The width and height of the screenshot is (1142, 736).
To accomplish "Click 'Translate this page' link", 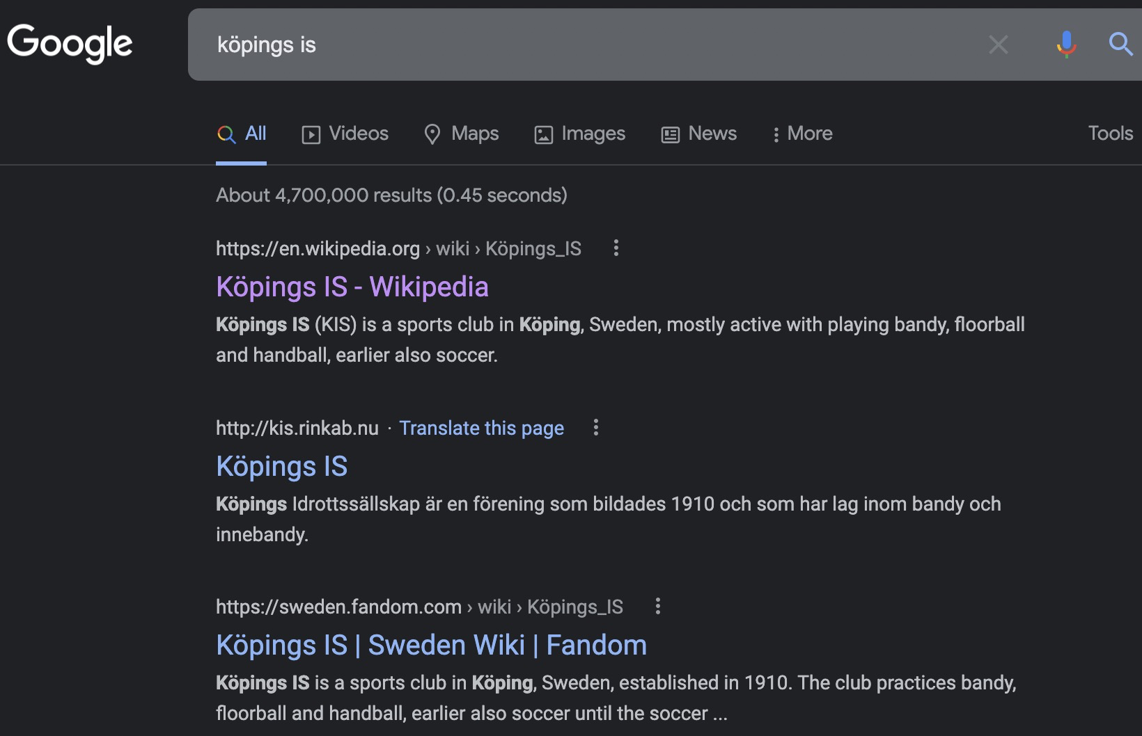I will (x=482, y=428).
